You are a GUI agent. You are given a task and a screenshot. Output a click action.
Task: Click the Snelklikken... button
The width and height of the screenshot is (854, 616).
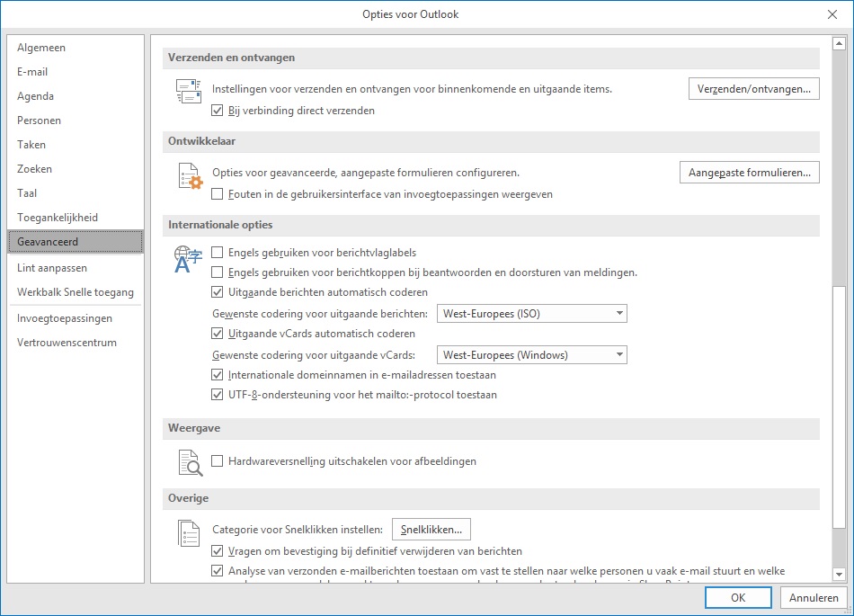click(x=431, y=530)
